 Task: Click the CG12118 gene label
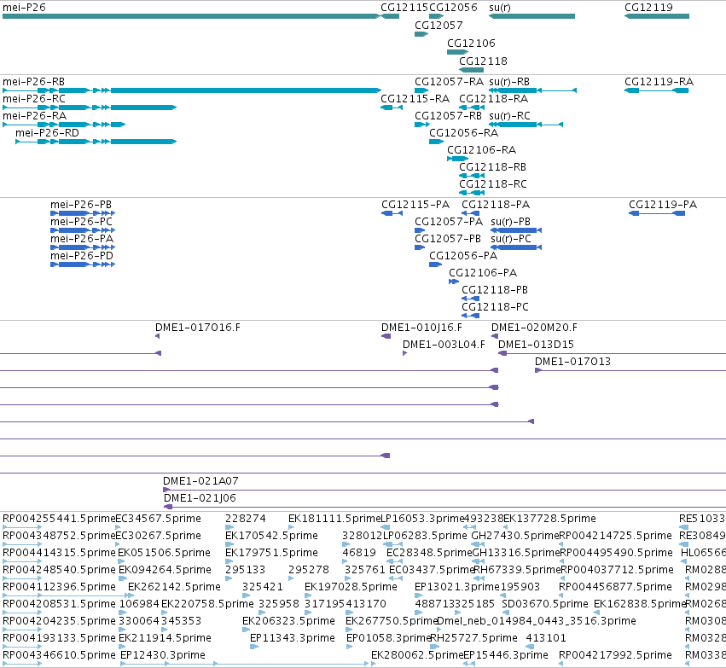pyautogui.click(x=483, y=61)
